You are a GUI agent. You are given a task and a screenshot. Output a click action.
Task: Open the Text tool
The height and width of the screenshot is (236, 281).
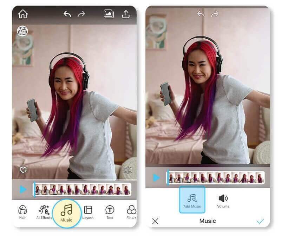(110, 212)
